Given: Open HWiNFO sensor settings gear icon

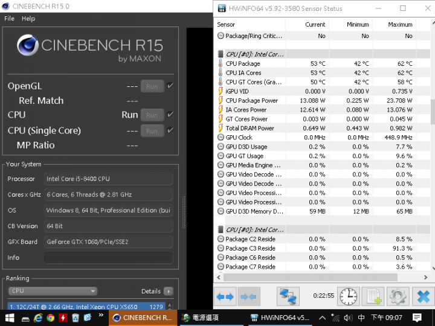Looking at the screenshot, I should [398, 296].
